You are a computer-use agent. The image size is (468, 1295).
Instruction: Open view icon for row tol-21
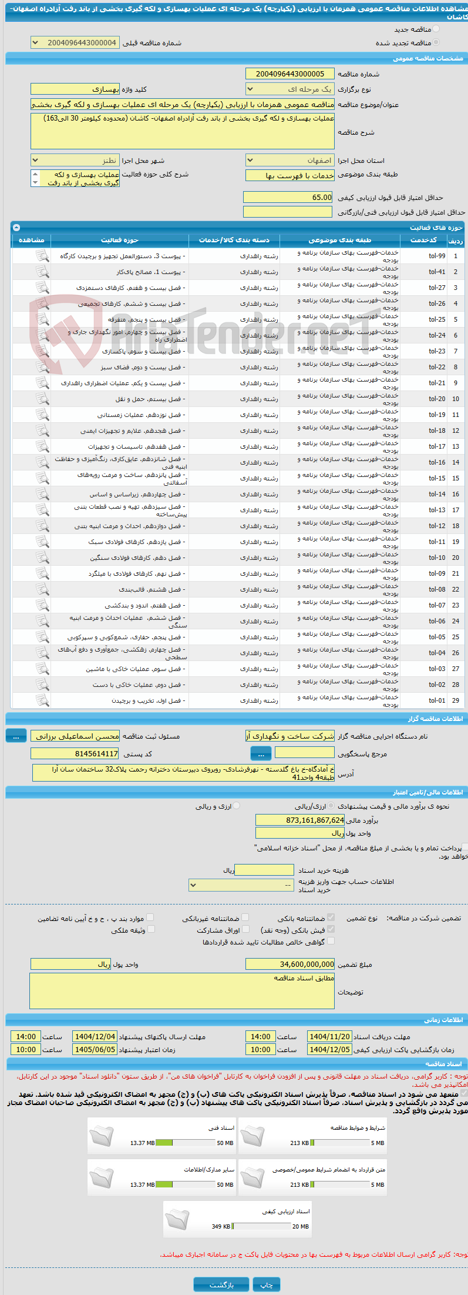click(x=42, y=383)
